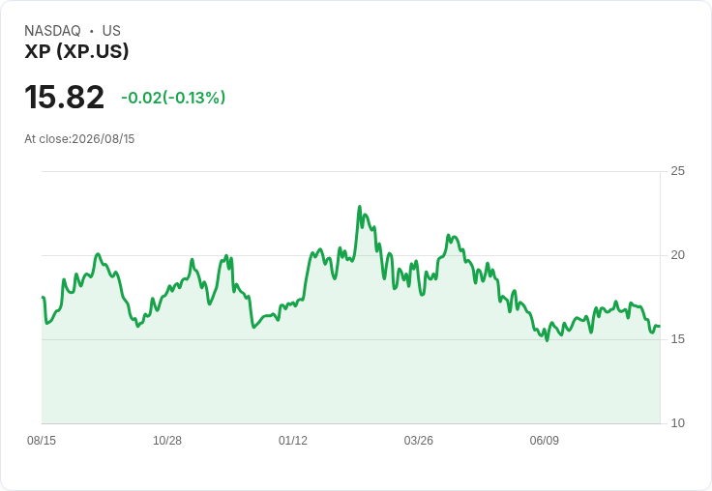Click the 25 label on the price axis
This screenshot has width=712, height=491.
pos(677,171)
